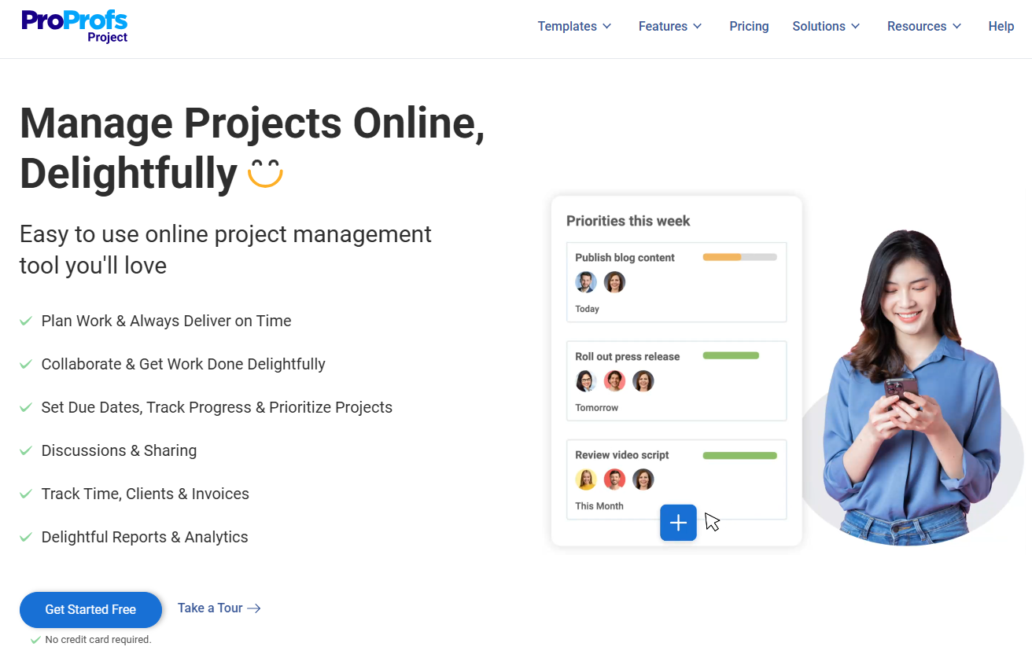This screenshot has width=1032, height=654.
Task: Select Help in the navigation bar
Action: (1001, 26)
